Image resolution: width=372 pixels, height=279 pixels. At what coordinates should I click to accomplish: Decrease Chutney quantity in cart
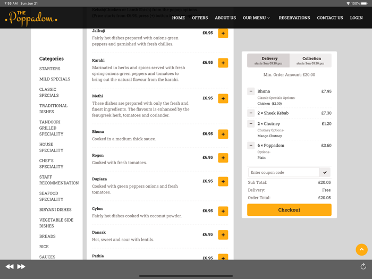(x=251, y=124)
